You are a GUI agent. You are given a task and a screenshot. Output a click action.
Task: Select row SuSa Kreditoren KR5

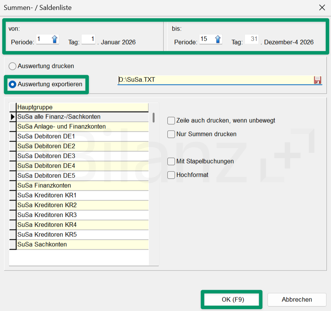pyautogui.click(x=82, y=235)
